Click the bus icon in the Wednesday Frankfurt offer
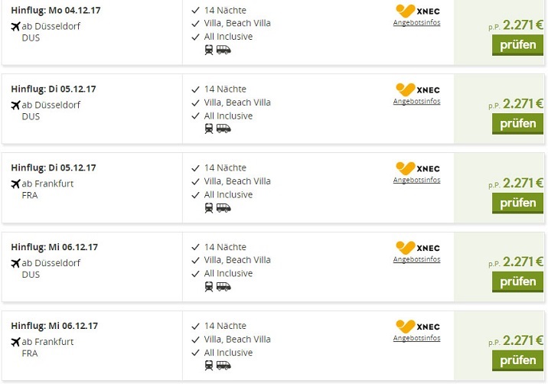548x384 pixels. 223,366
